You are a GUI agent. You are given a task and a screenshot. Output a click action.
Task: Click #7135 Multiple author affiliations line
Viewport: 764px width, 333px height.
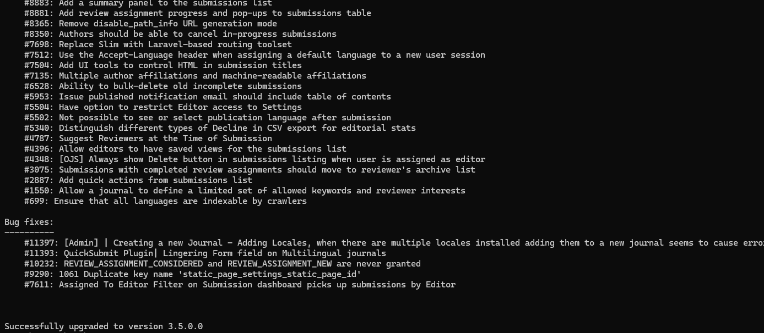click(195, 76)
